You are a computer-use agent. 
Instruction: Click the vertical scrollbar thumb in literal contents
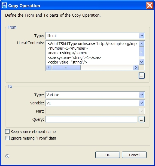point(142,52)
